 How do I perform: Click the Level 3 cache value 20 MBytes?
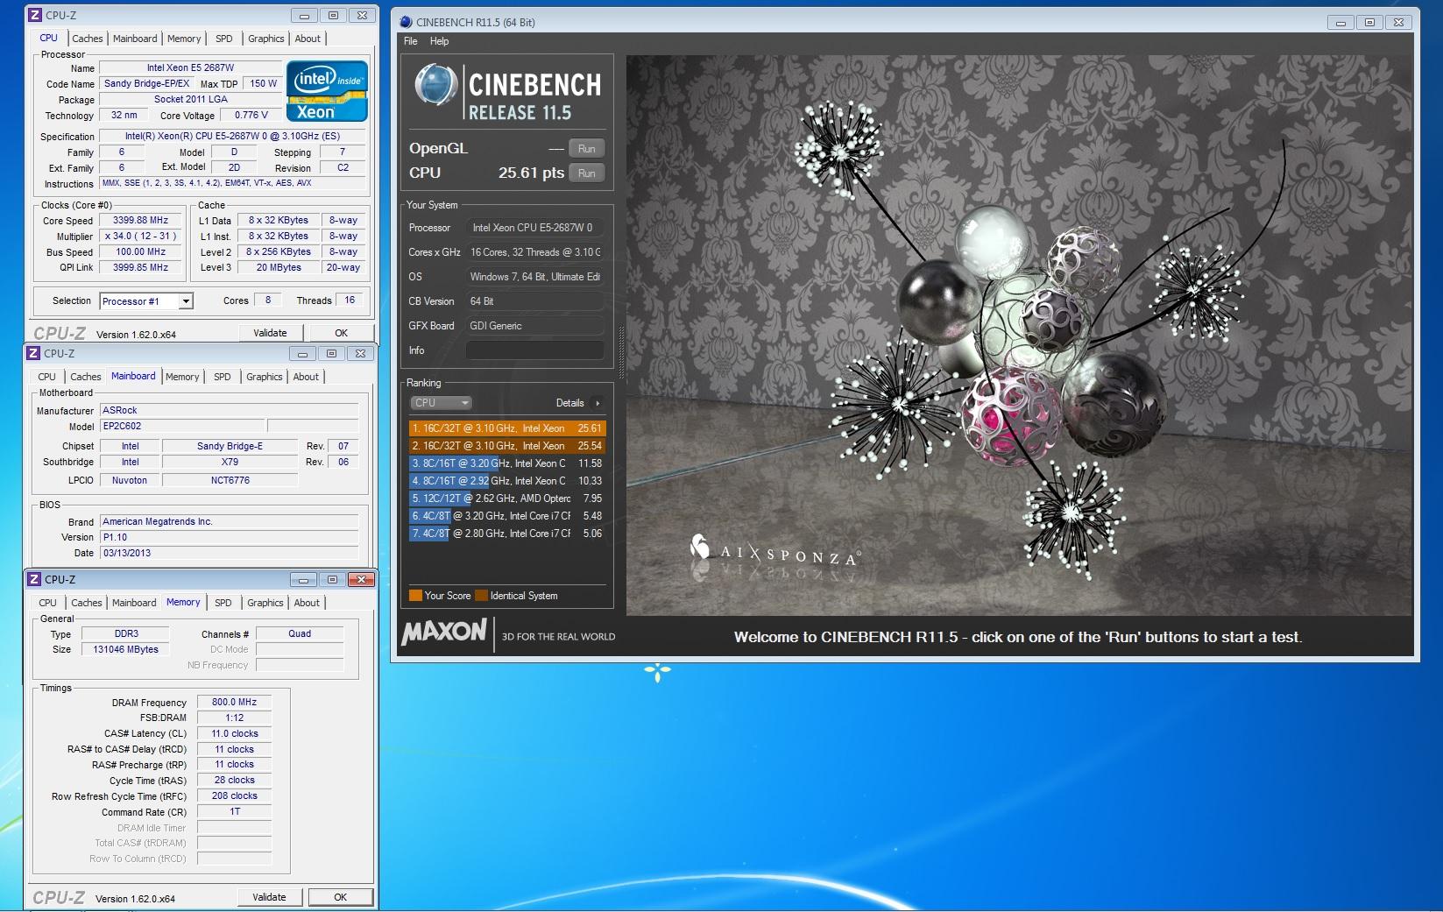coord(279,268)
